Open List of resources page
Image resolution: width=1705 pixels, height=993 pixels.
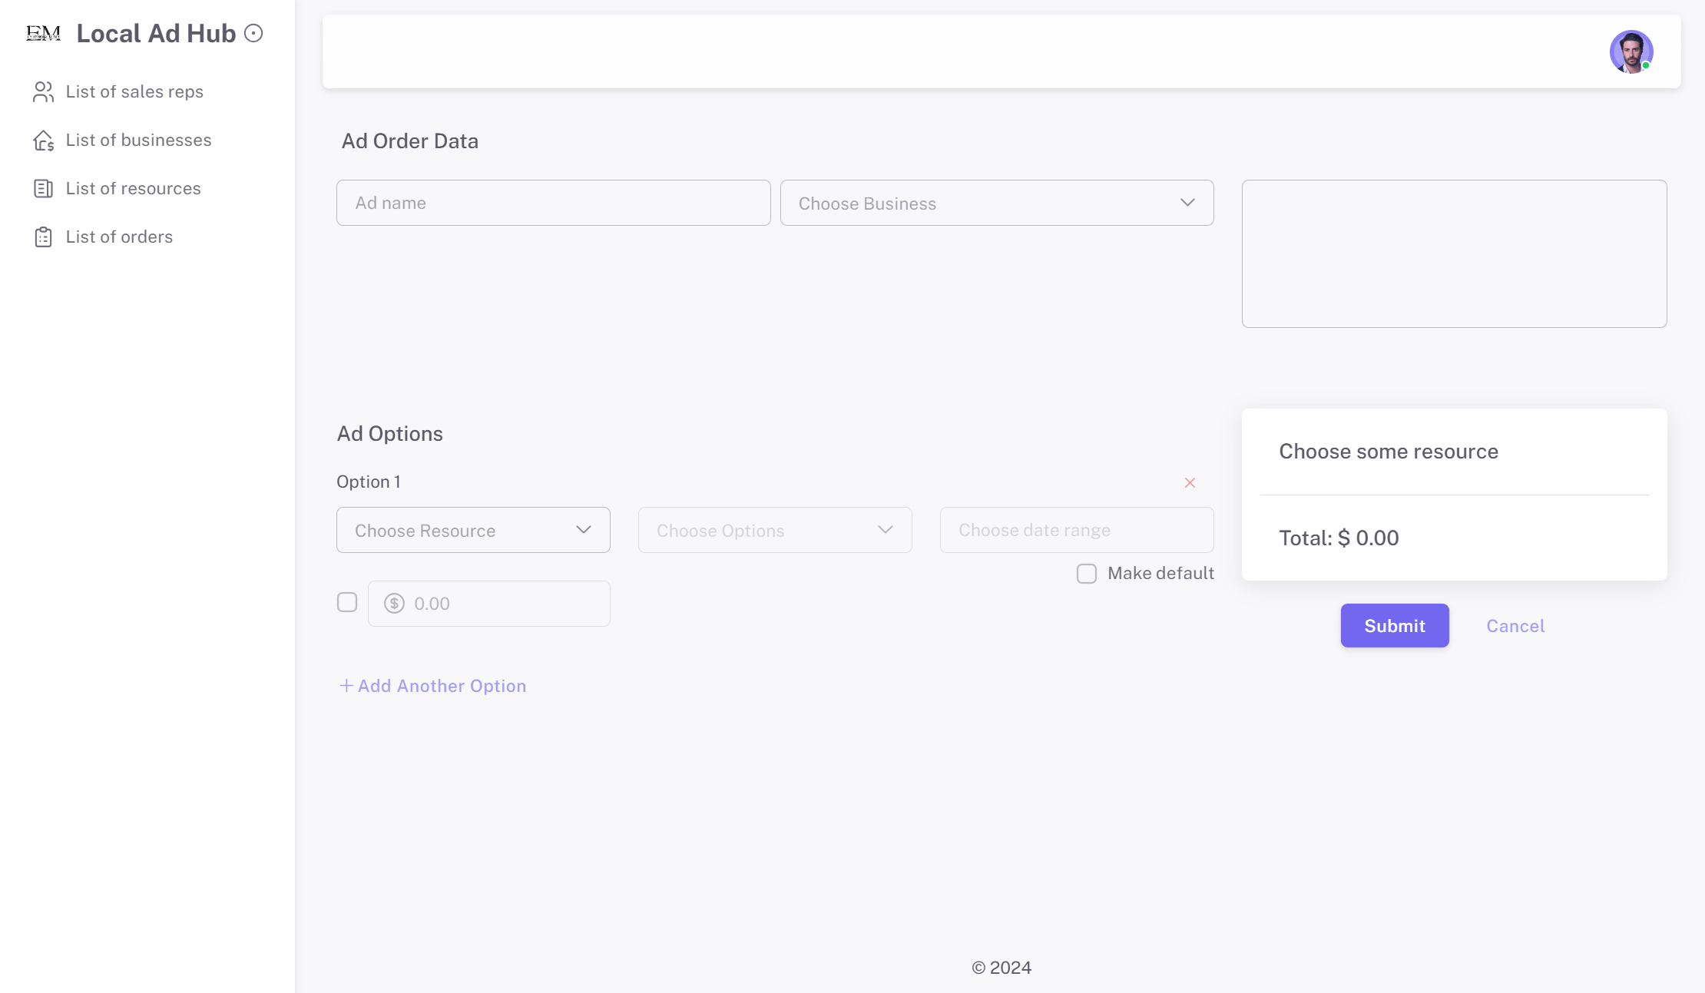[133, 188]
